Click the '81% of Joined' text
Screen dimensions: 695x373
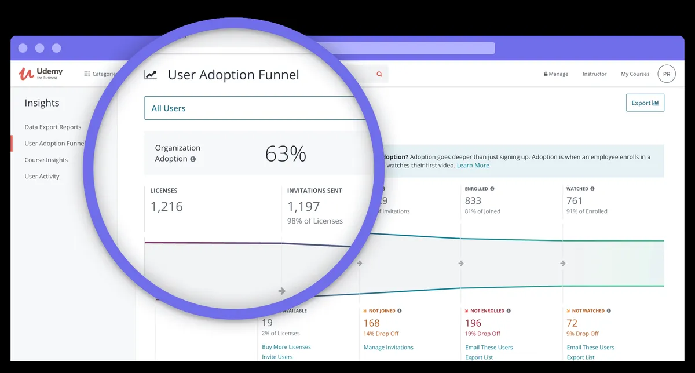tap(482, 211)
